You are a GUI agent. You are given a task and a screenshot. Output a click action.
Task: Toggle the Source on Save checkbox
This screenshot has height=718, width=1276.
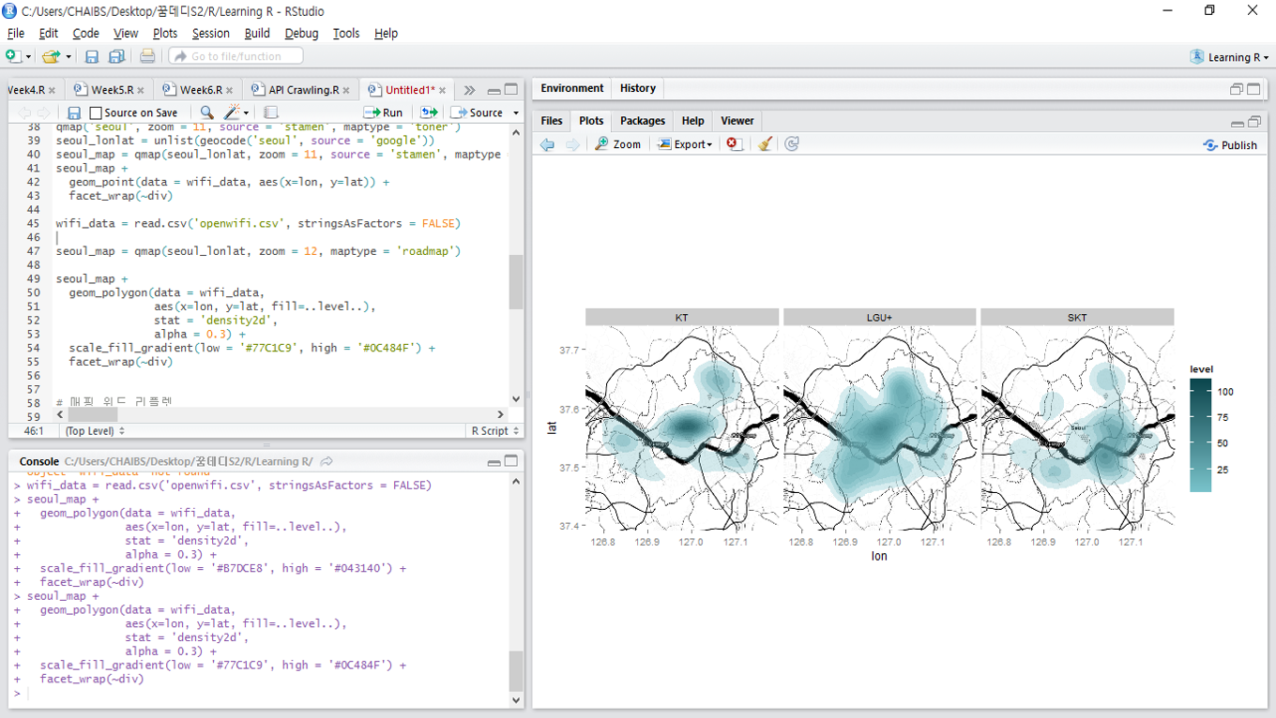[x=96, y=112]
